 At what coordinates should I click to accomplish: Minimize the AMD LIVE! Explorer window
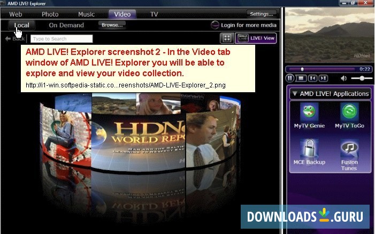(345, 3)
